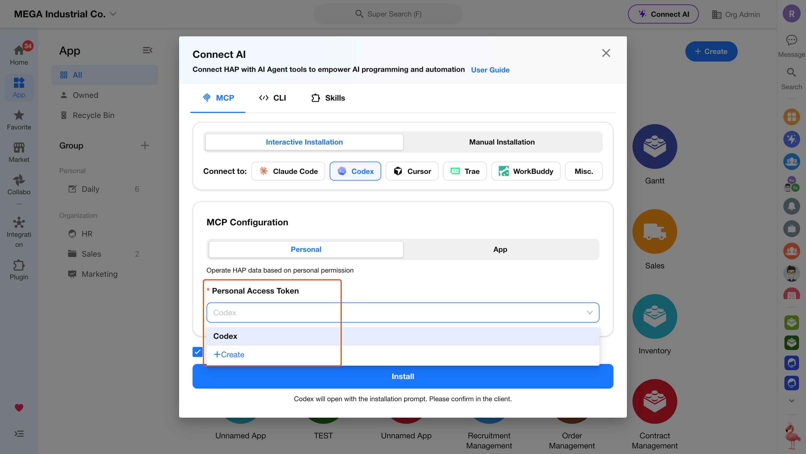This screenshot has width=806, height=454.
Task: Open the User Guide link
Action: [x=490, y=70]
